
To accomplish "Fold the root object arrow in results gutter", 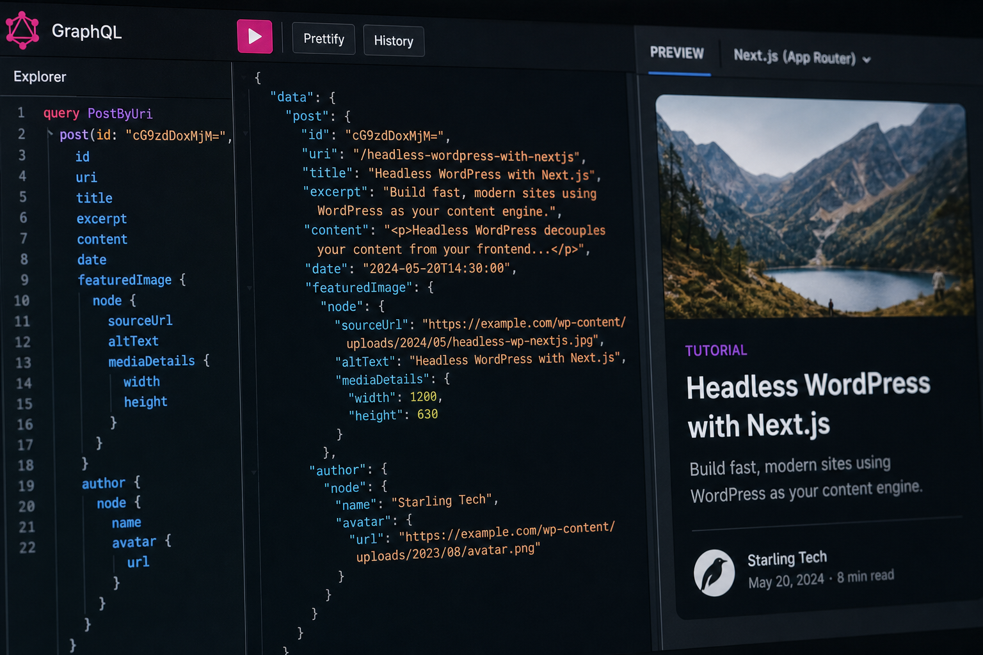I will point(244,79).
